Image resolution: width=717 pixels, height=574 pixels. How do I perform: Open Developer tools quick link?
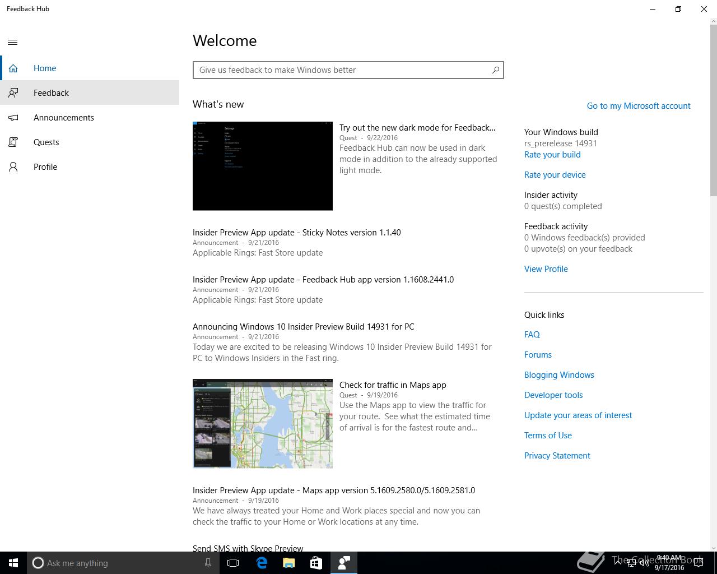coord(553,395)
